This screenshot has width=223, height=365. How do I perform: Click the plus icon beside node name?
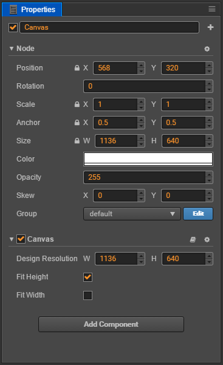(x=210, y=27)
